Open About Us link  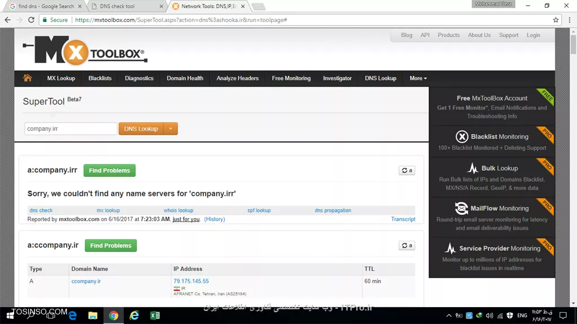(479, 35)
